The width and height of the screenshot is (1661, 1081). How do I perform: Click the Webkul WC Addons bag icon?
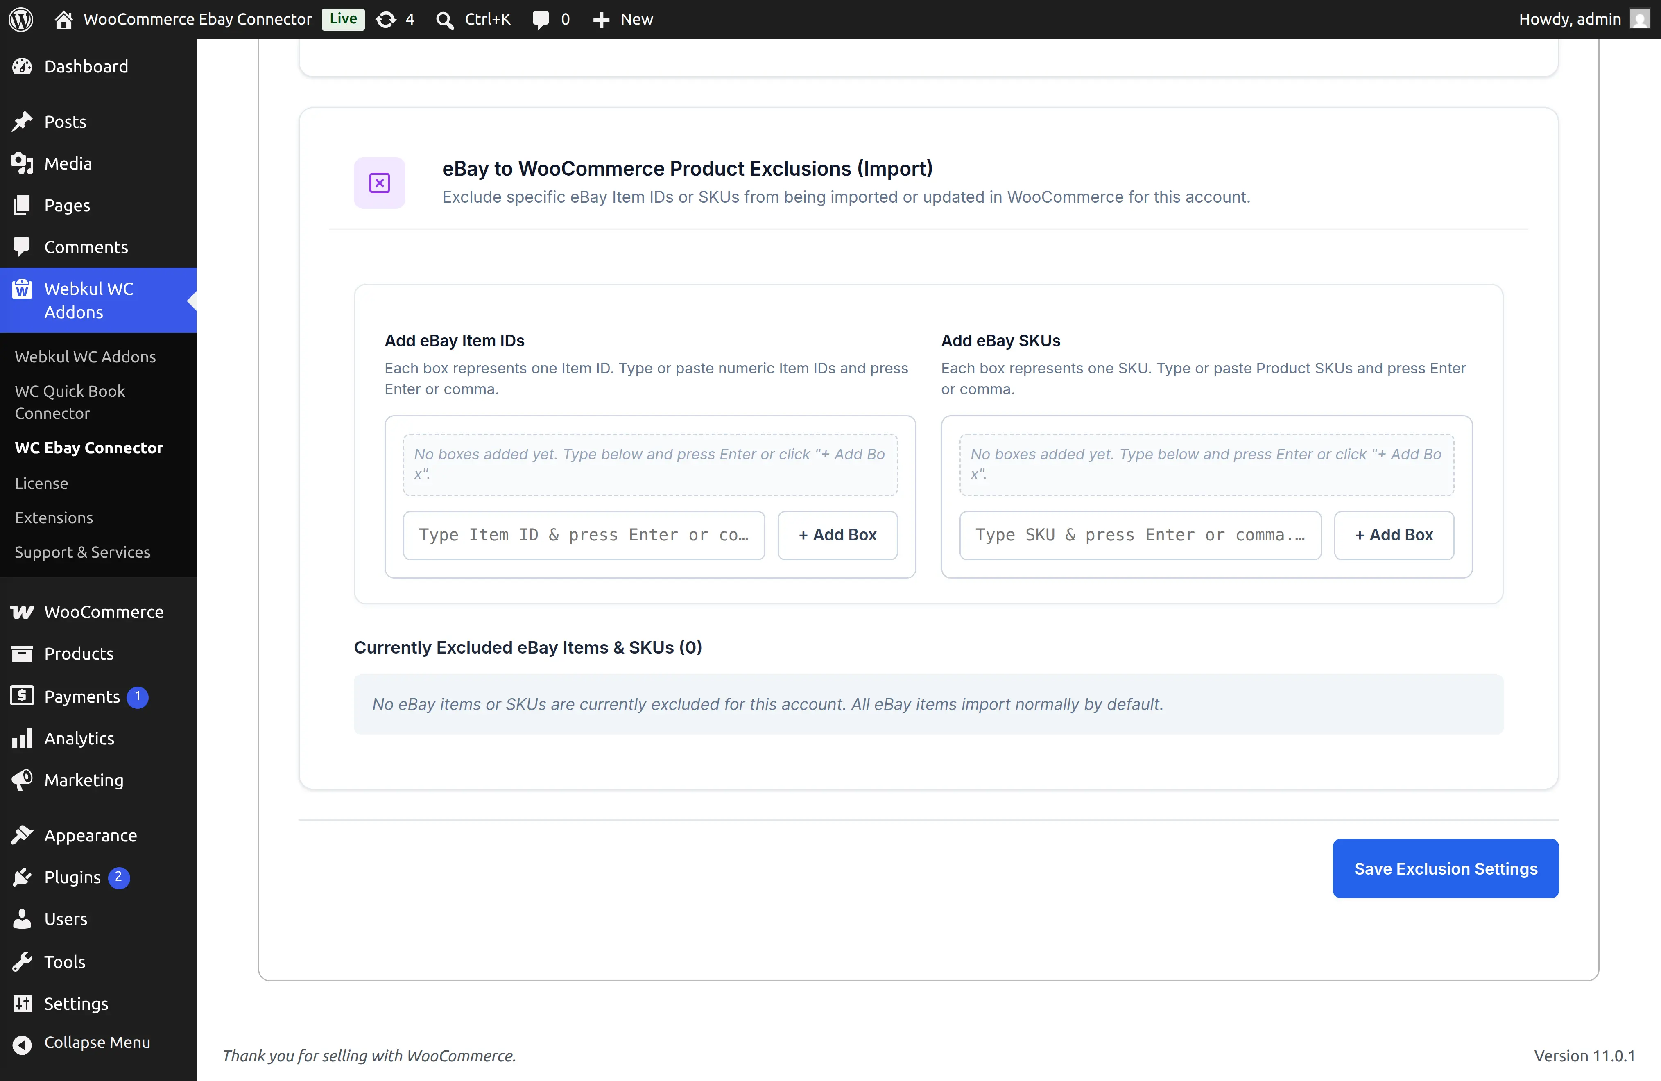(23, 288)
